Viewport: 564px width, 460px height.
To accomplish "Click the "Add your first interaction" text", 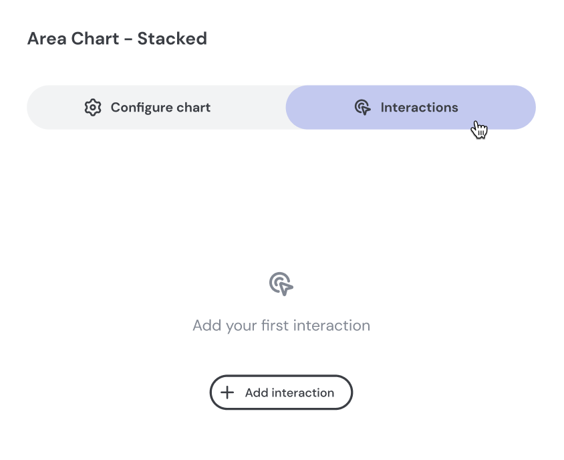I will [x=281, y=326].
